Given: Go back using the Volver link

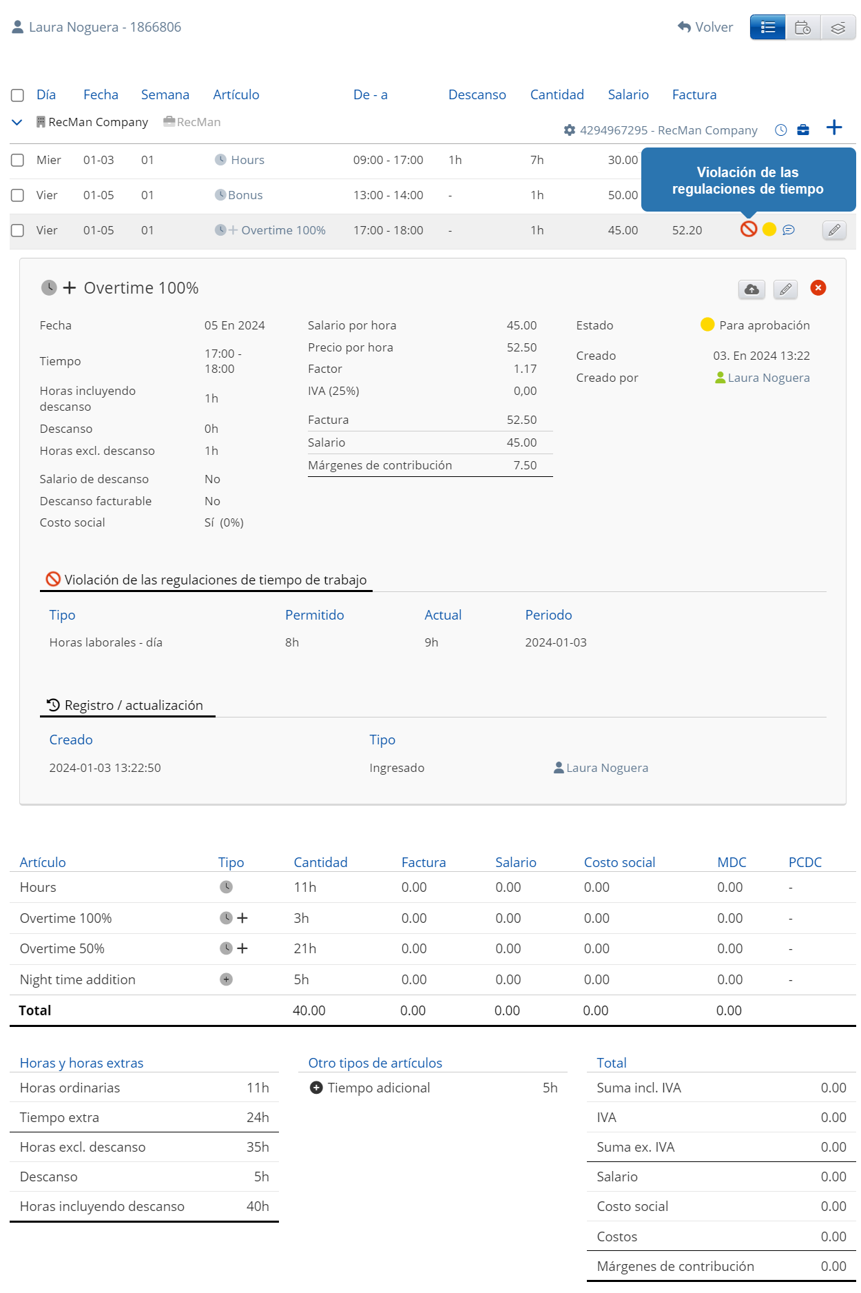Looking at the screenshot, I should tap(705, 27).
